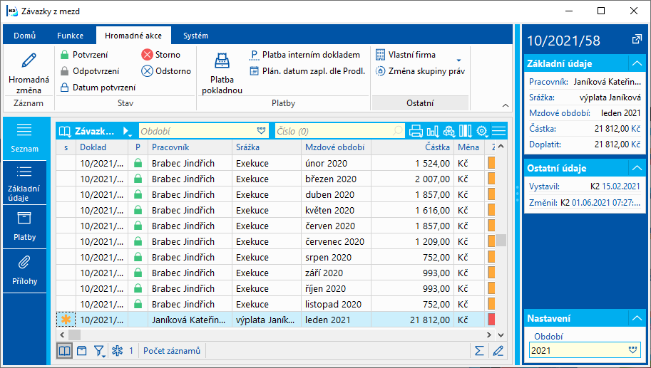Image resolution: width=651 pixels, height=368 pixels.
Task: Open the filter funnel at bottom
Action: (x=99, y=351)
